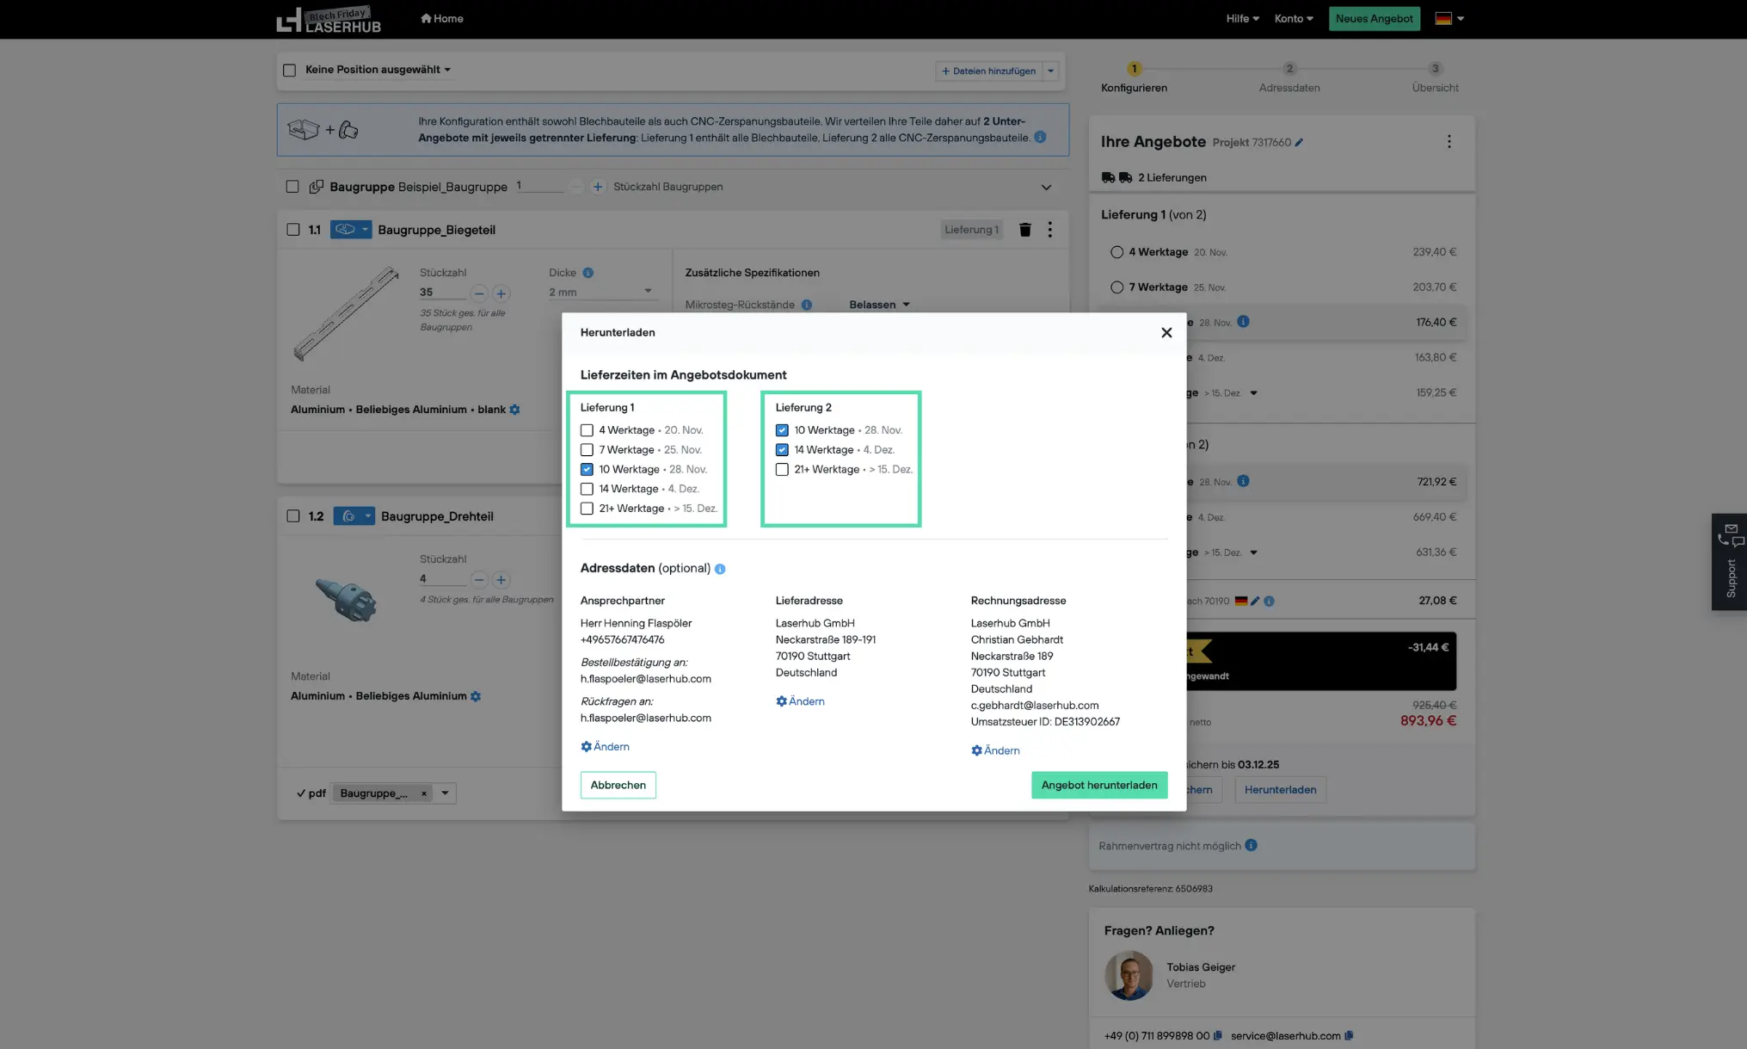The width and height of the screenshot is (1747, 1049).
Task: Open the language flag dropdown
Action: tap(1449, 19)
